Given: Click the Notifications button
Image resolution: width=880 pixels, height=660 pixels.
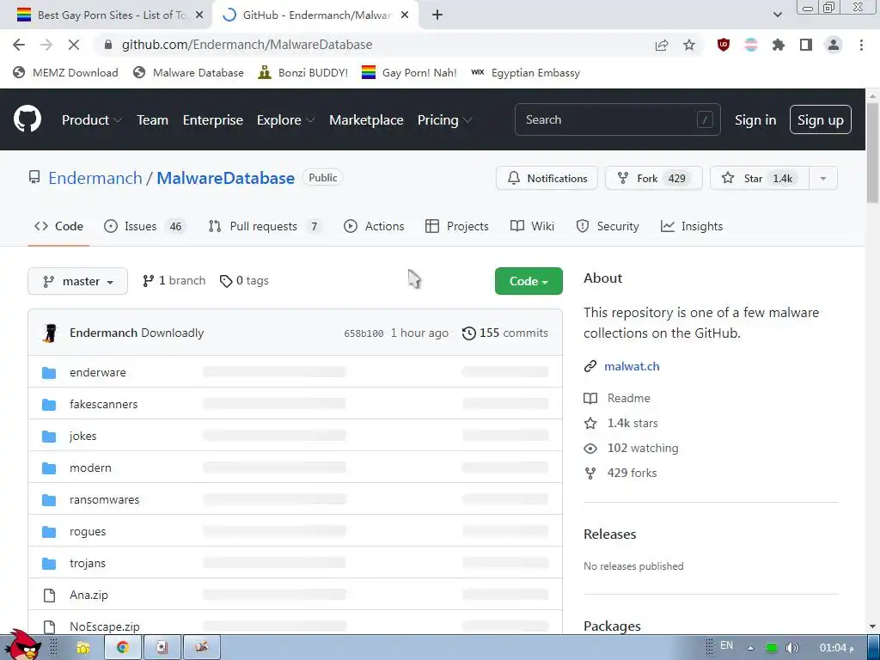Looking at the screenshot, I should click(x=547, y=179).
